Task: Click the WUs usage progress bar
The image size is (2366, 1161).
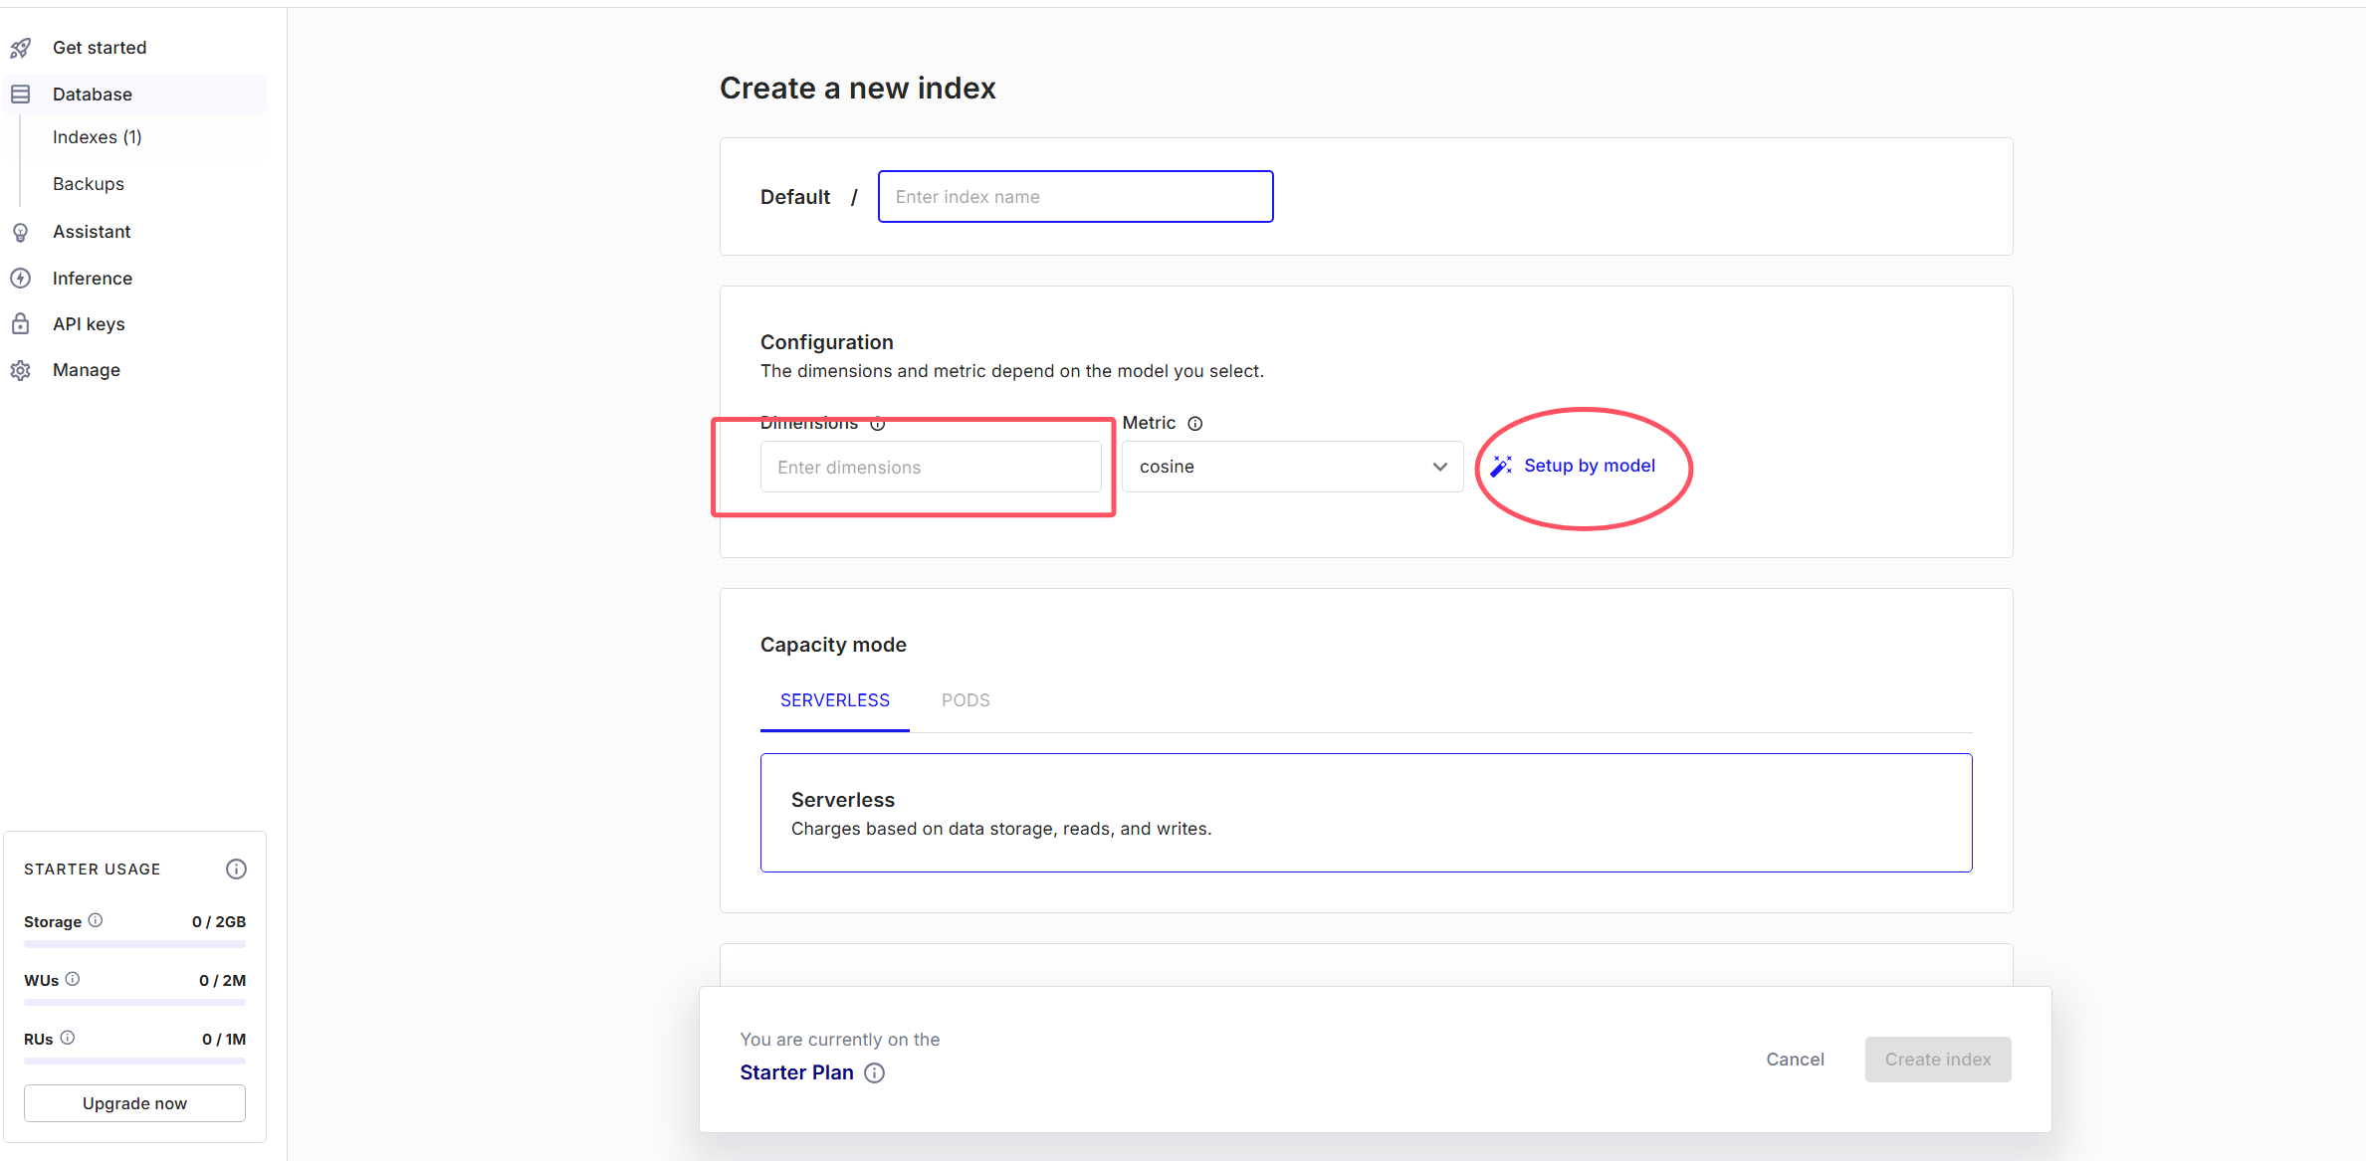Action: pyautogui.click(x=134, y=1002)
